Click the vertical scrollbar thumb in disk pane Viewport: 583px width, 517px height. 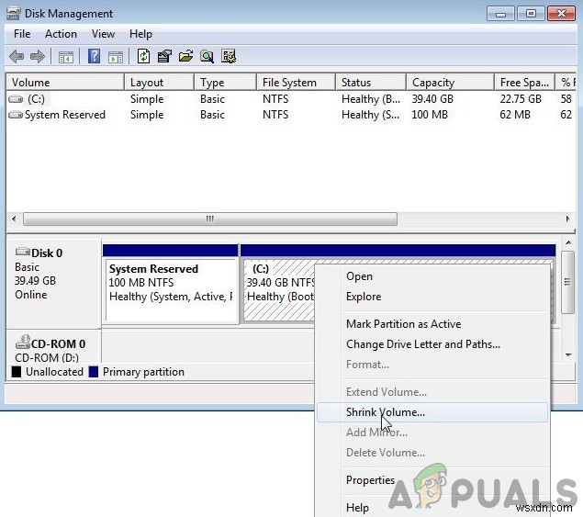tap(567, 282)
